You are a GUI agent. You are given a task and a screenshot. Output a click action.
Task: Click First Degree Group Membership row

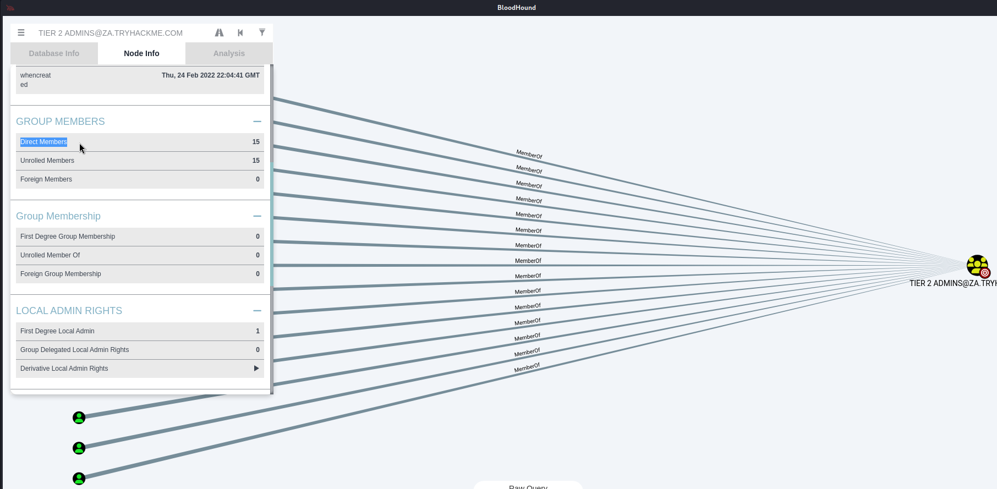pos(140,237)
